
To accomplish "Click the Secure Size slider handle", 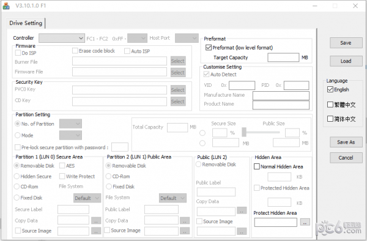I will coord(244,132).
